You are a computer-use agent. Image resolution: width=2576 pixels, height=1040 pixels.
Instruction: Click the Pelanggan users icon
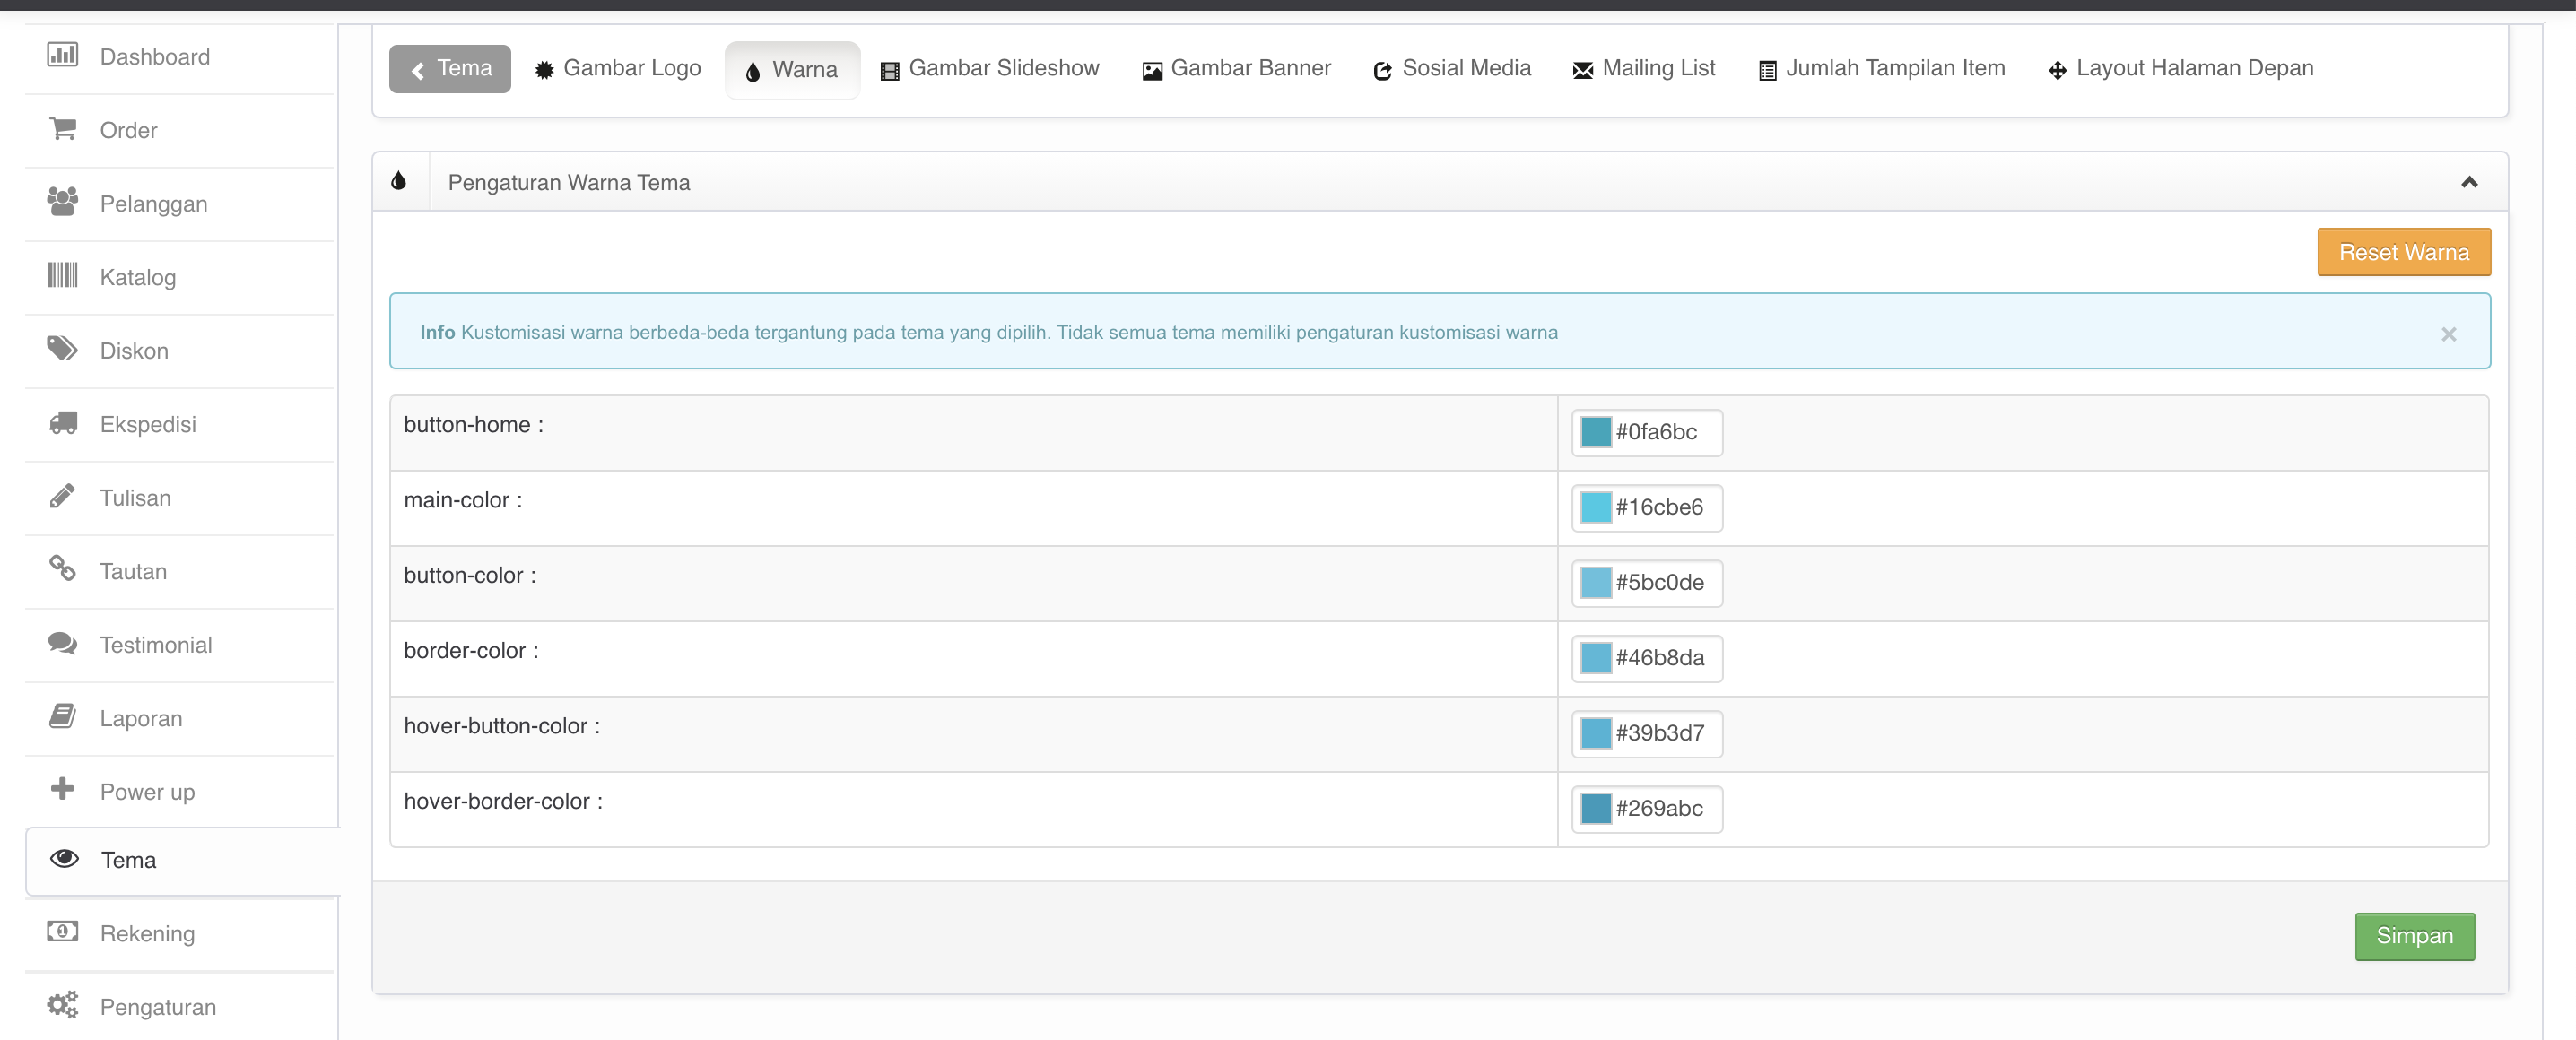pyautogui.click(x=62, y=202)
